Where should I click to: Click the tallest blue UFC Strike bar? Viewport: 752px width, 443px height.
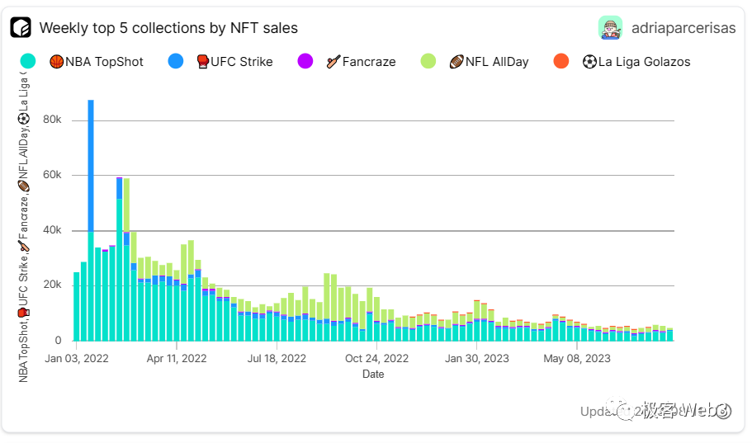pyautogui.click(x=91, y=165)
